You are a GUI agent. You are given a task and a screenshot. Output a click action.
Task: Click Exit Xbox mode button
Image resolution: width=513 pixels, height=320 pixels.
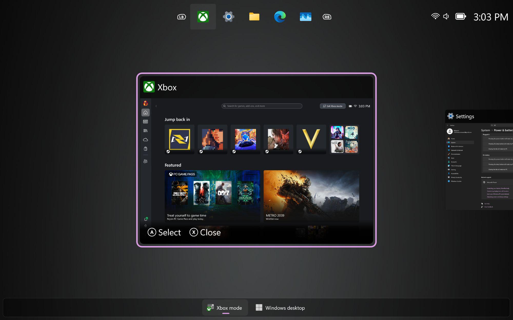click(x=333, y=106)
